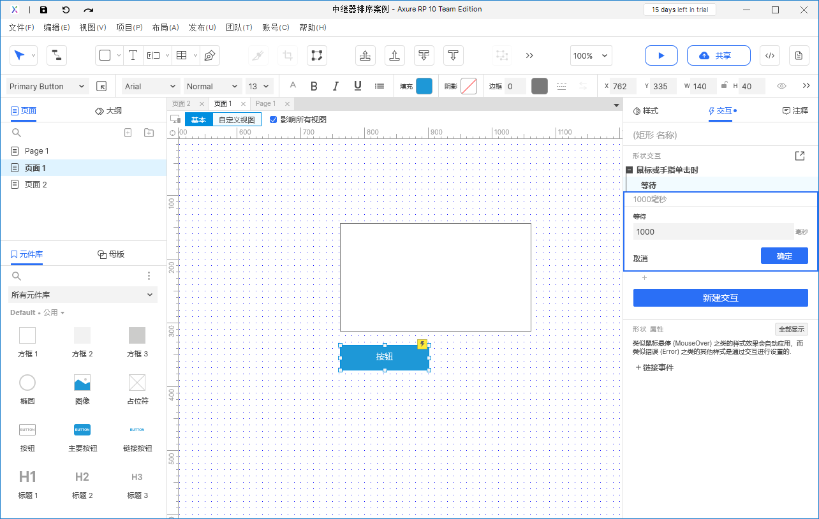Click 取消 to cancel the action
The height and width of the screenshot is (519, 819).
[x=640, y=258]
